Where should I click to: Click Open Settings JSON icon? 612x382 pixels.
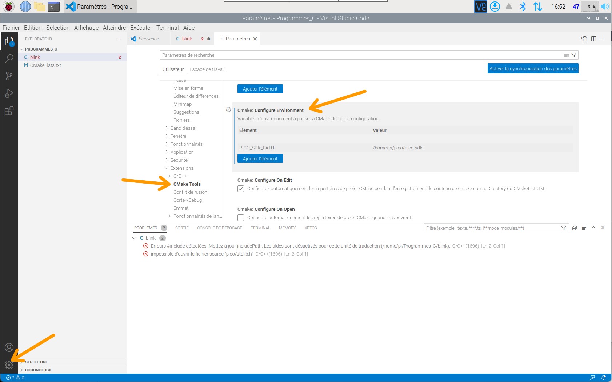(584, 39)
